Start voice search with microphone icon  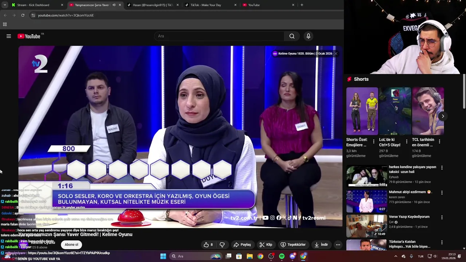308,36
